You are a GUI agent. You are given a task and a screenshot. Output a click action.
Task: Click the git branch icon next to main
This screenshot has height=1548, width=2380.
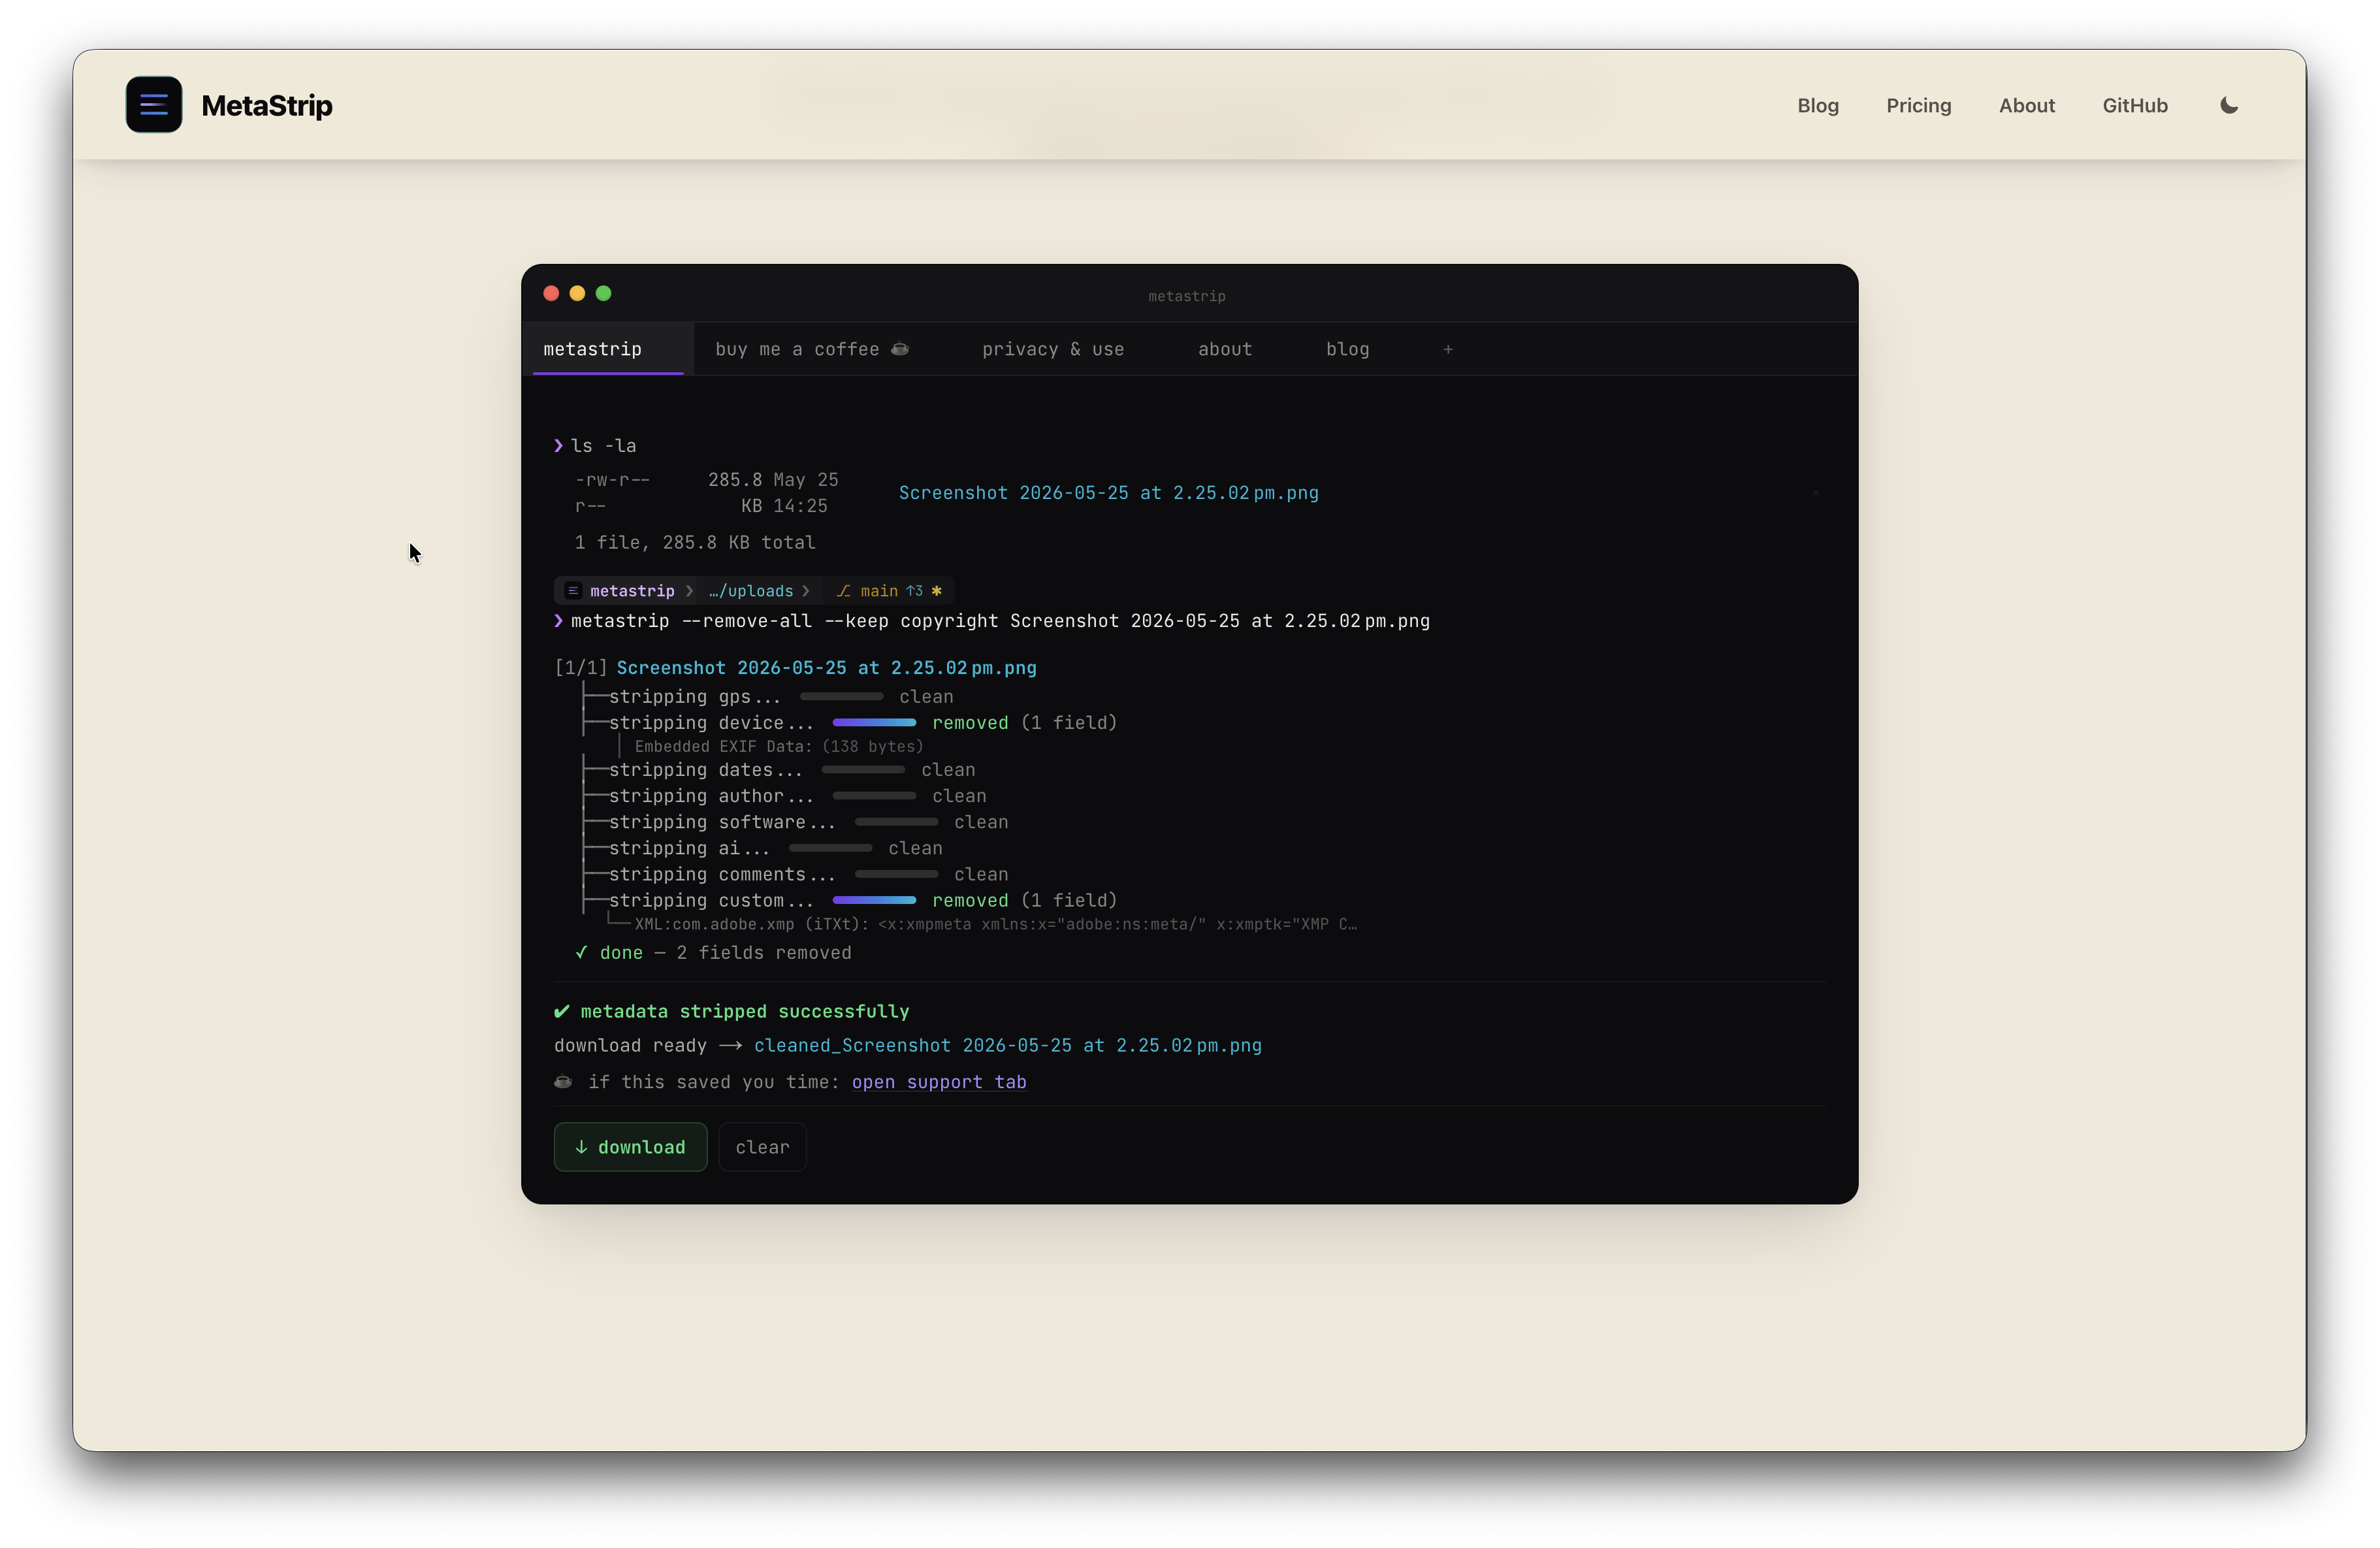tap(843, 591)
